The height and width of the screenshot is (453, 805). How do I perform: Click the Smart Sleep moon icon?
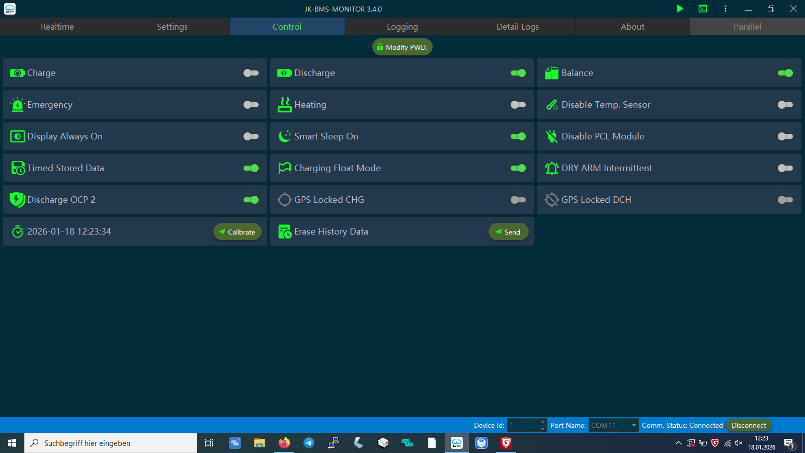[285, 136]
